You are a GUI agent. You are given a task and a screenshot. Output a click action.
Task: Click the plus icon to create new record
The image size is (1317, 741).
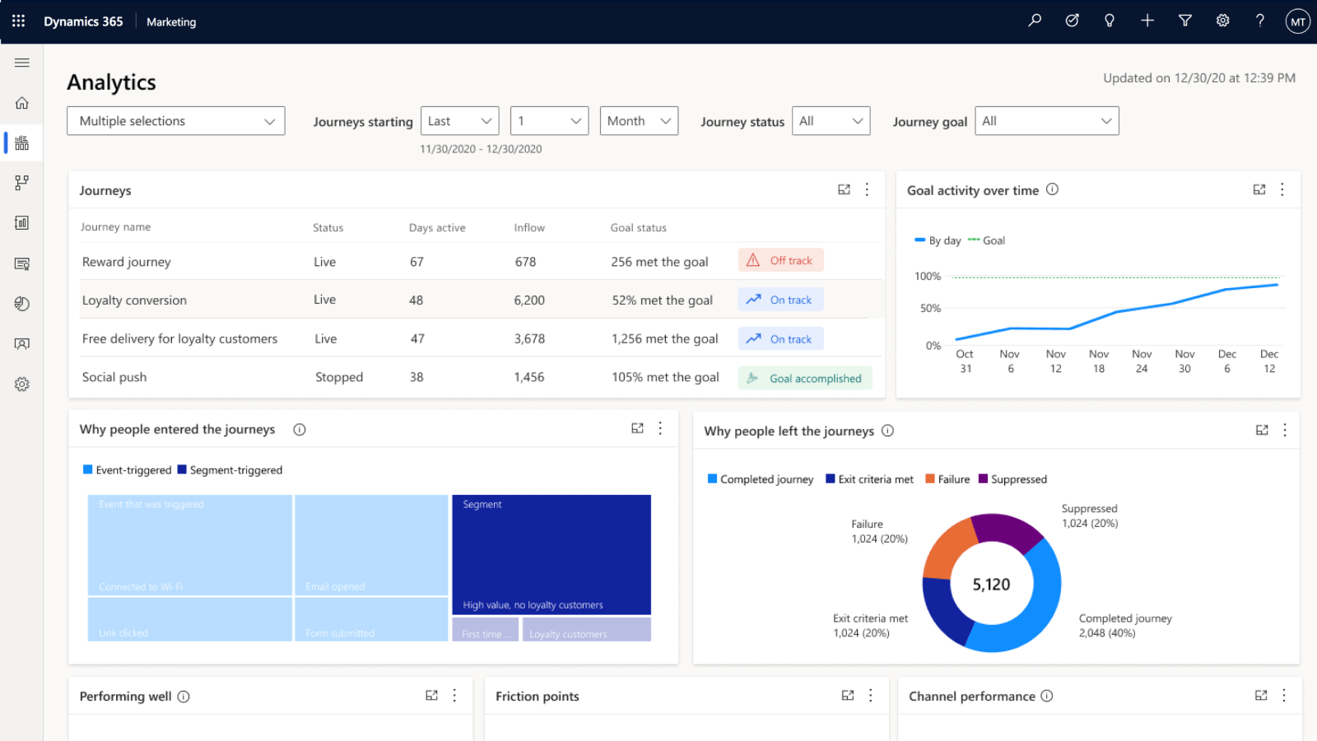1147,21
